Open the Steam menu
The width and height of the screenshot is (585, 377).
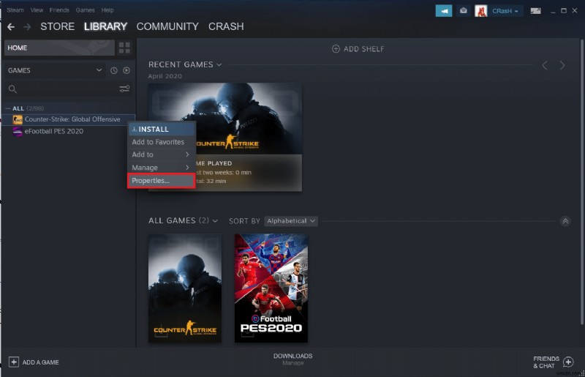[15, 10]
